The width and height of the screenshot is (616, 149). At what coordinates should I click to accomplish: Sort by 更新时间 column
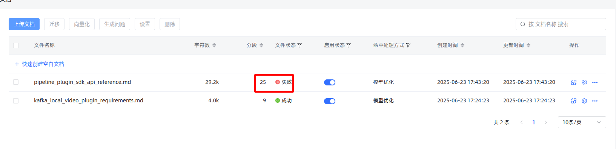point(528,45)
